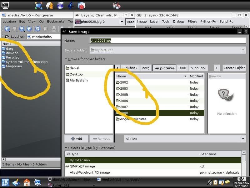This screenshot has width=250, height=188.
Task: Select Alias|Wavefront PIX image file type
Action: point(153,173)
